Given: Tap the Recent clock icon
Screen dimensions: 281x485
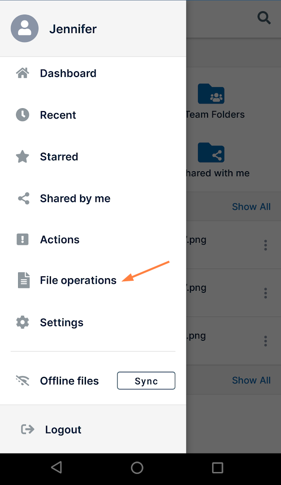Looking at the screenshot, I should [x=22, y=115].
